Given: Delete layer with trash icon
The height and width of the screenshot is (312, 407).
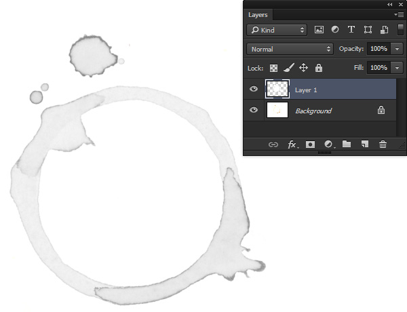Looking at the screenshot, I should click(x=383, y=144).
